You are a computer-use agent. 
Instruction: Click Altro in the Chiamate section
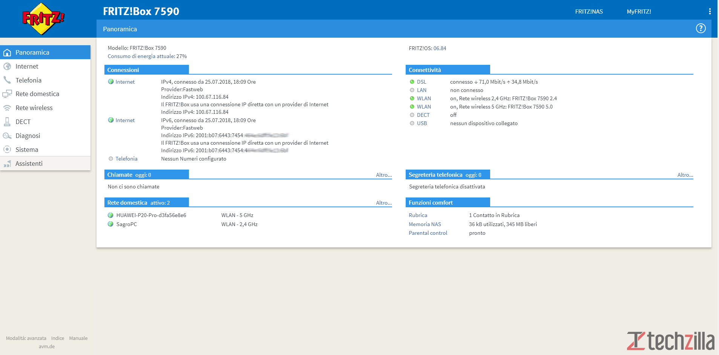tap(383, 175)
